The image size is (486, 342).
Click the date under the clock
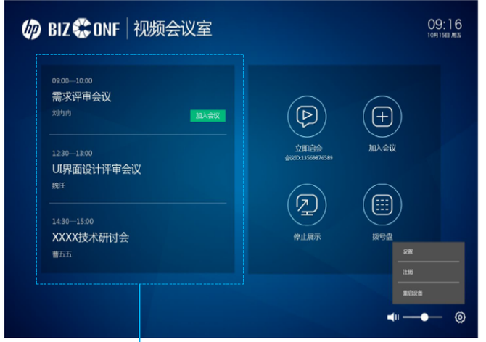pyautogui.click(x=444, y=36)
